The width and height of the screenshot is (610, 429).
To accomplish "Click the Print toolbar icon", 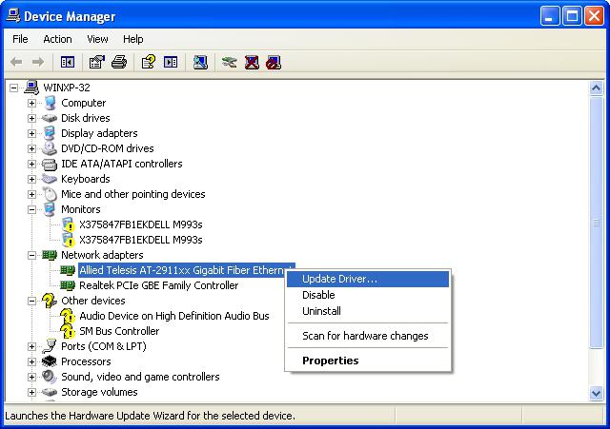I will click(119, 62).
